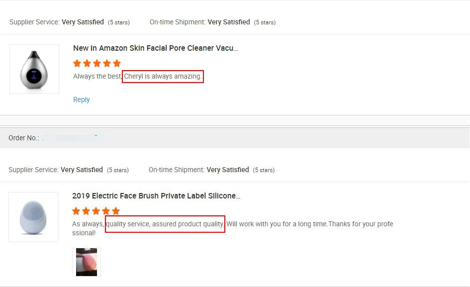Click the first review's On-time Shipment 'Very Satisfied'
Image resolution: width=470 pixels, height=287 pixels.
pyautogui.click(x=229, y=22)
